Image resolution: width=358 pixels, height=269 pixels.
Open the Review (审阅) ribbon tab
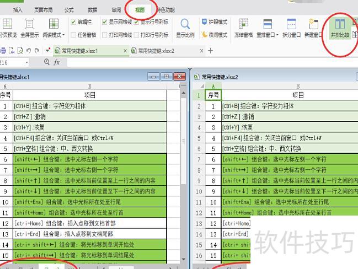pyautogui.click(x=116, y=10)
